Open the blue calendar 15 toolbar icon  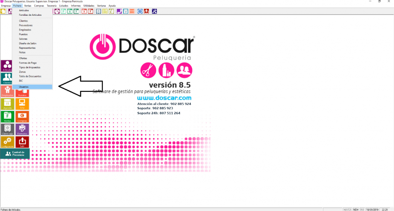tap(125, 11)
